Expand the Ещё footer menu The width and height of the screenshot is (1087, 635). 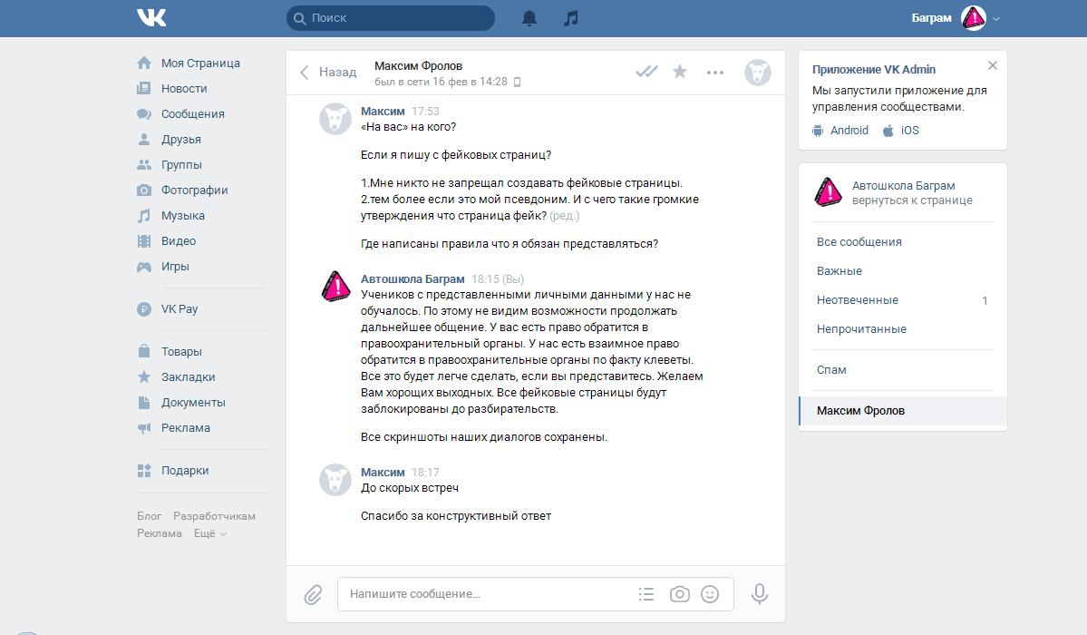click(209, 533)
